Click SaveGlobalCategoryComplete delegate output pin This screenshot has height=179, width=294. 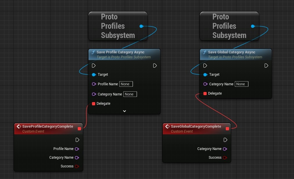point(227,129)
